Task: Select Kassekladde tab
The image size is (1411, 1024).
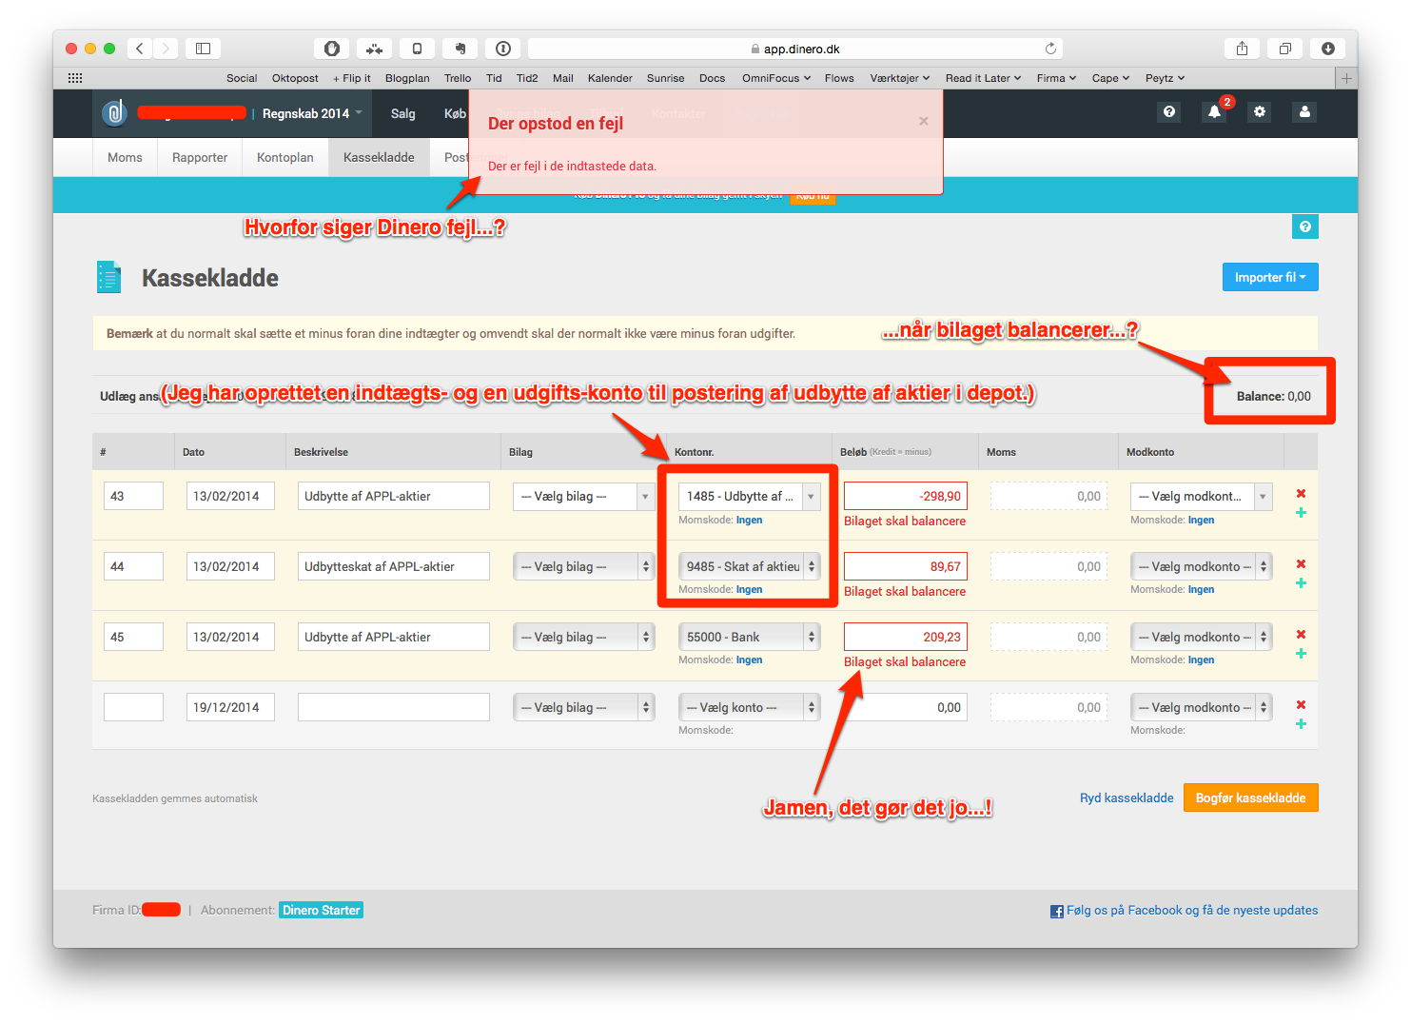Action: coord(379,157)
